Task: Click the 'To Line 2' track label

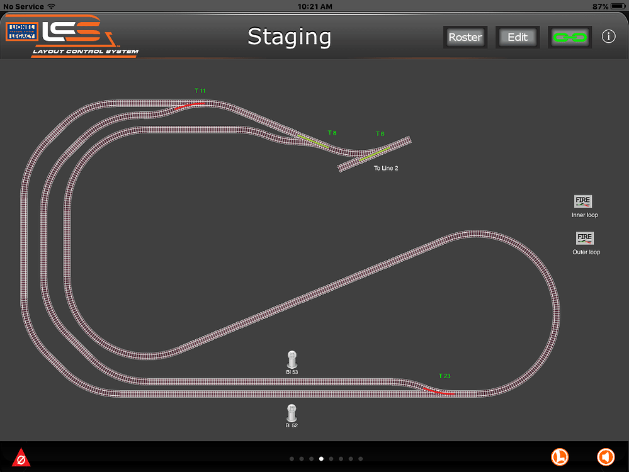Action: [386, 169]
